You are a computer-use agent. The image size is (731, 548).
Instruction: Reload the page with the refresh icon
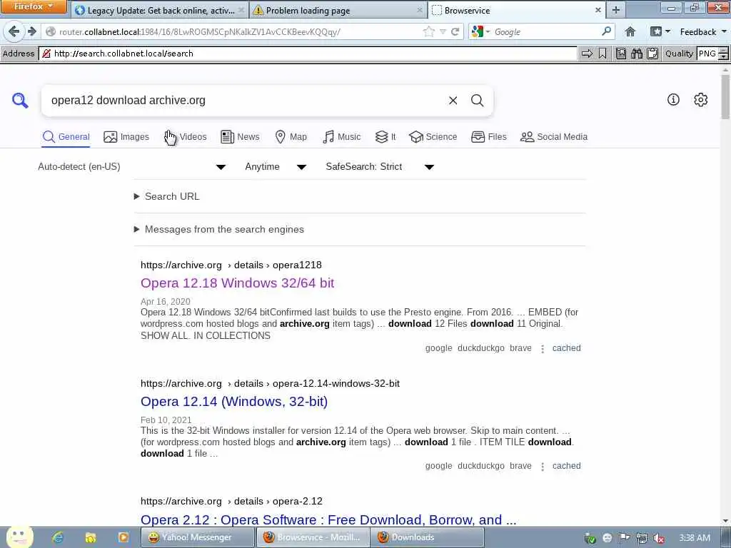[455, 31]
